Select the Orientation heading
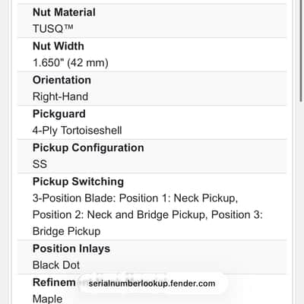The height and width of the screenshot is (304, 304). click(x=62, y=80)
